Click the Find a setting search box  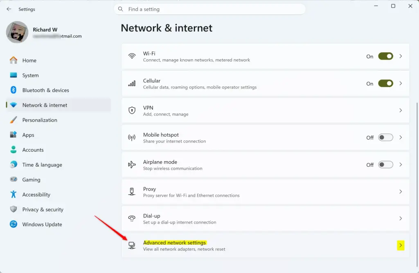[209, 9]
